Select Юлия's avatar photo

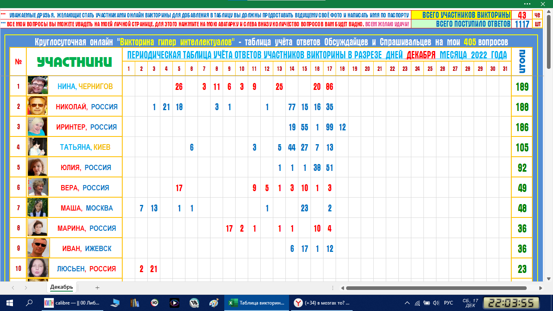pos(38,167)
